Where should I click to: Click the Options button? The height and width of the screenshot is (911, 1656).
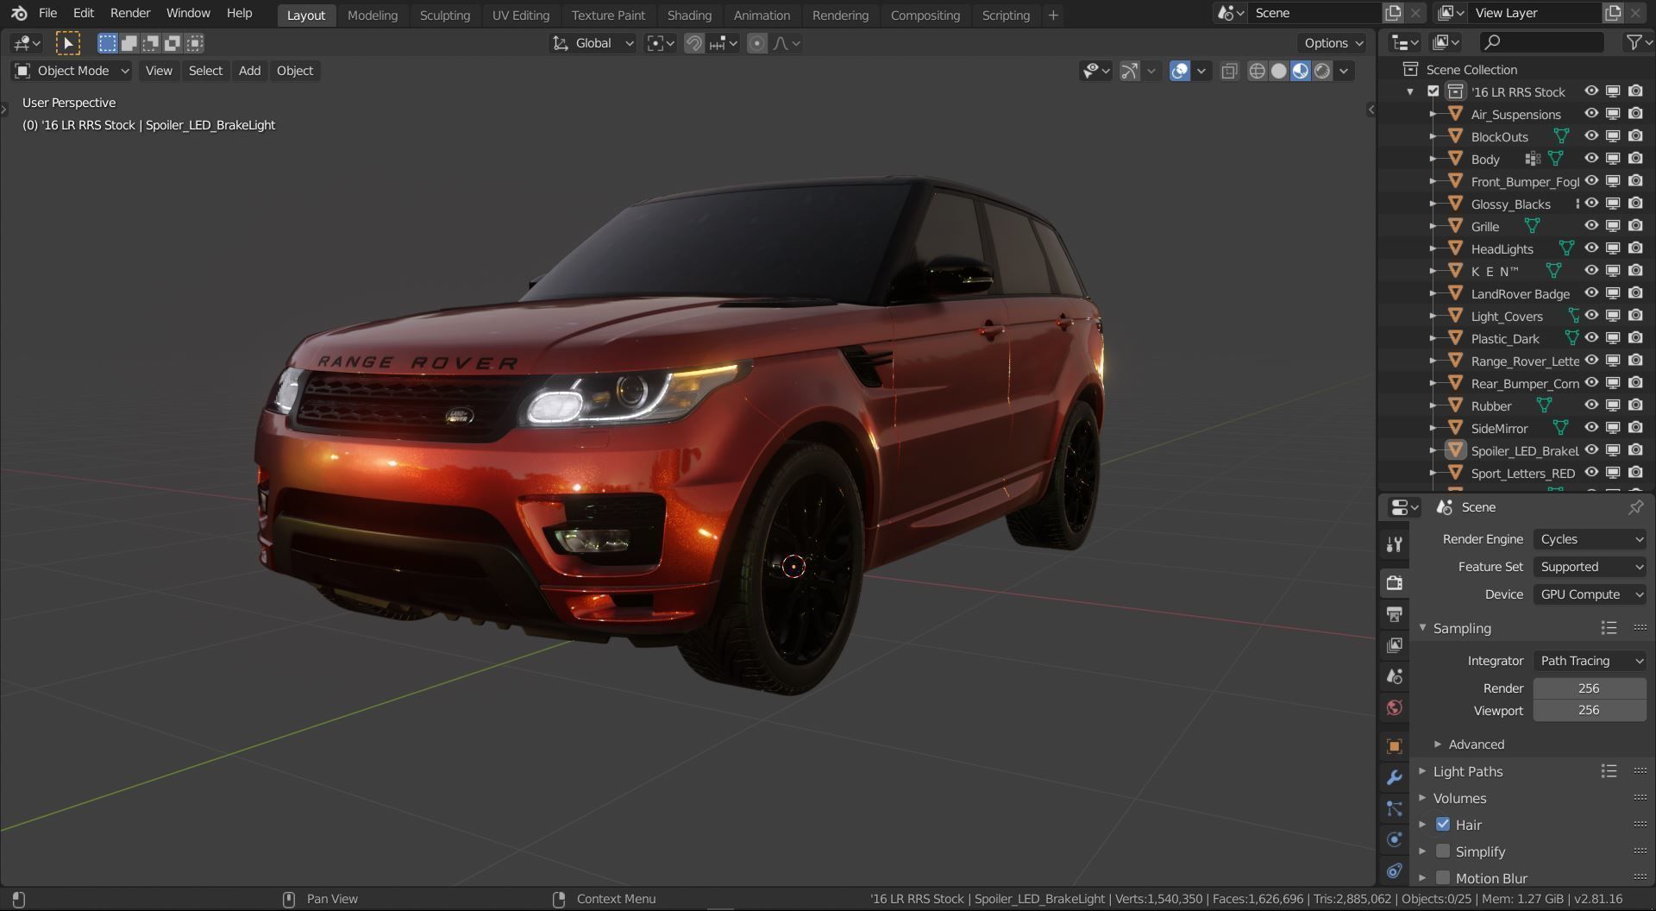(x=1333, y=43)
